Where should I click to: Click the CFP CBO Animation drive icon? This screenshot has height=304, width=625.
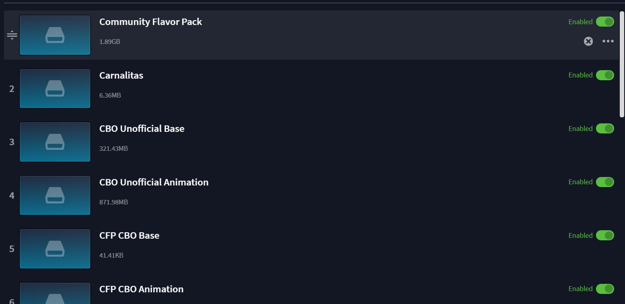[55, 293]
